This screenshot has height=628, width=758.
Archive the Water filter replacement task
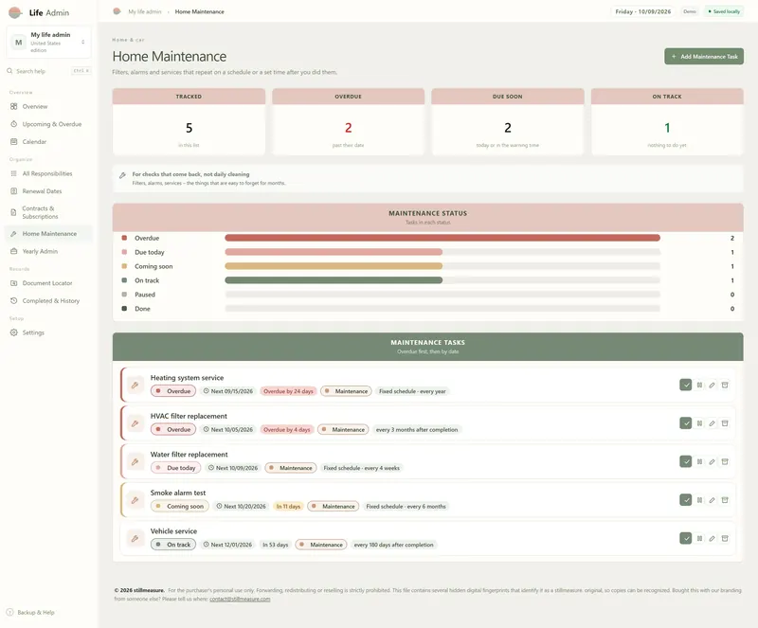click(x=725, y=461)
